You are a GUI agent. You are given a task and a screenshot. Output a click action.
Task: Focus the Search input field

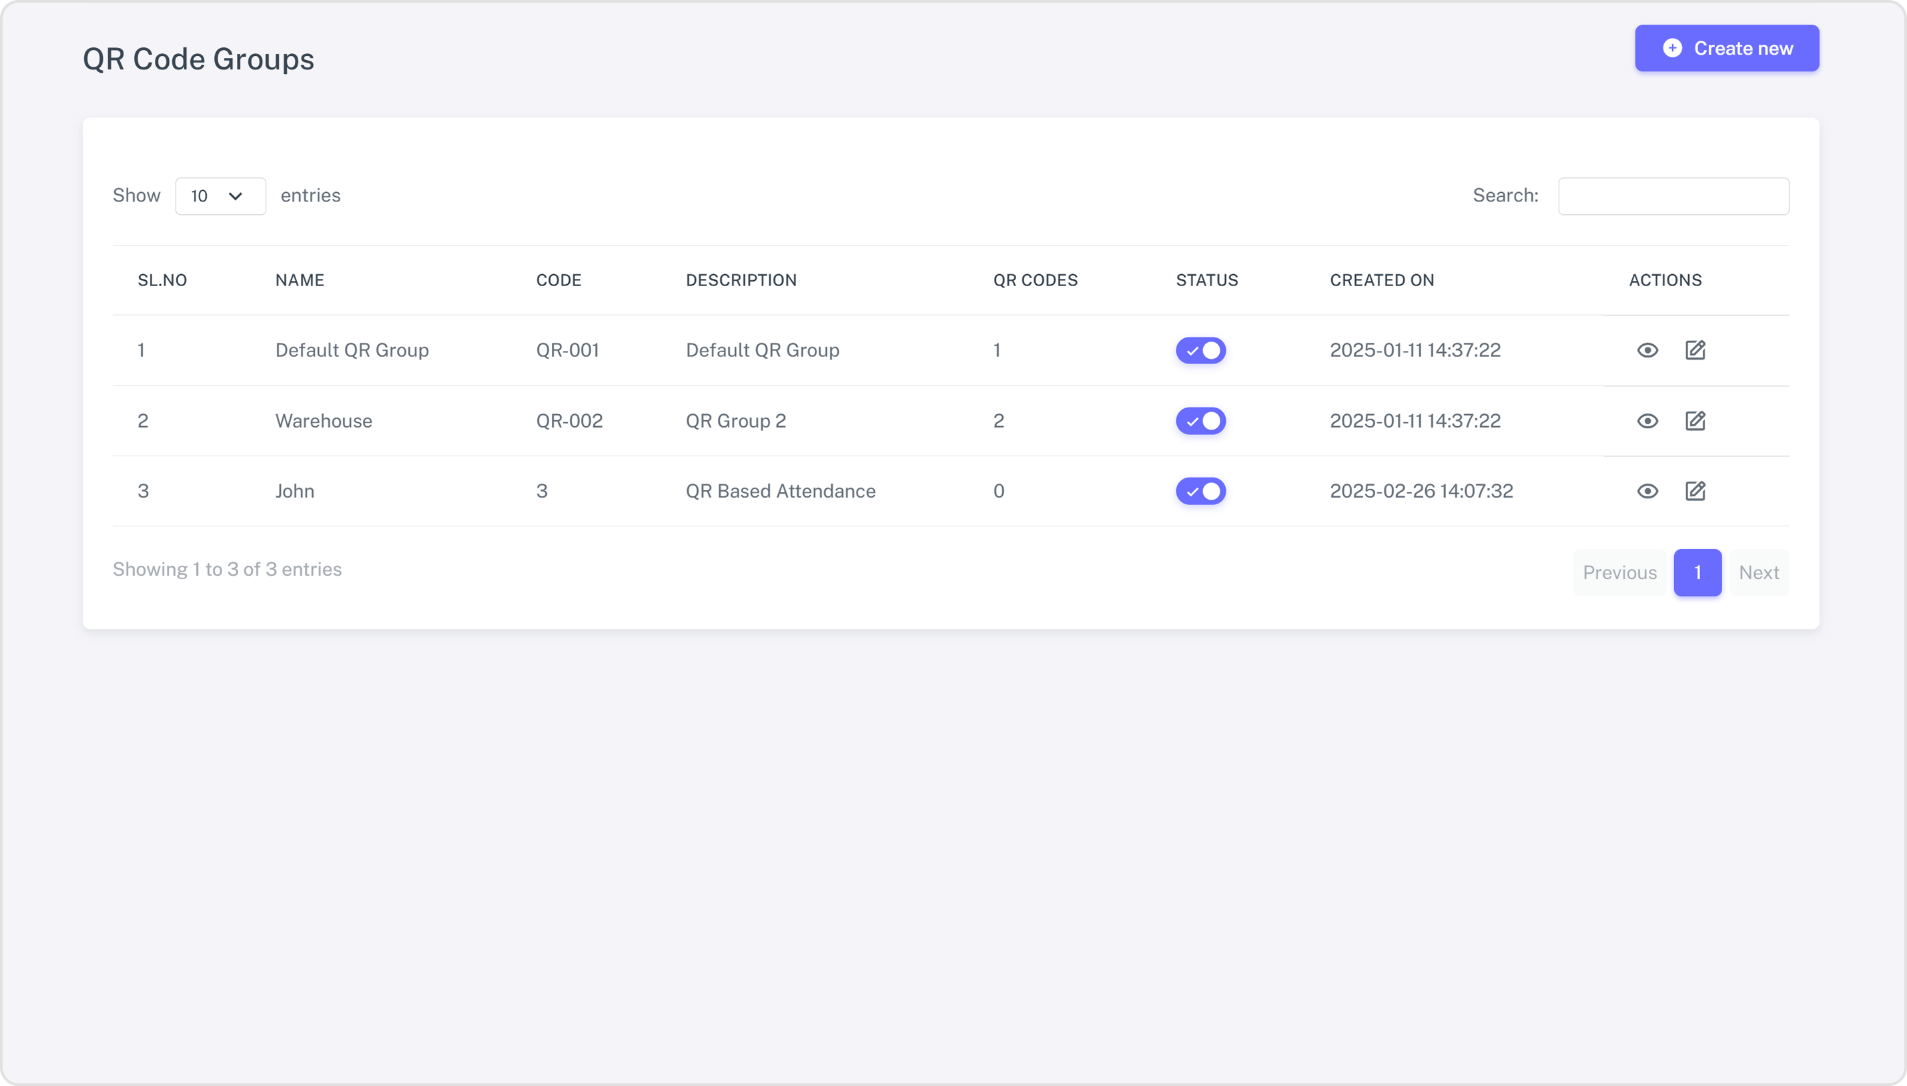1673,196
